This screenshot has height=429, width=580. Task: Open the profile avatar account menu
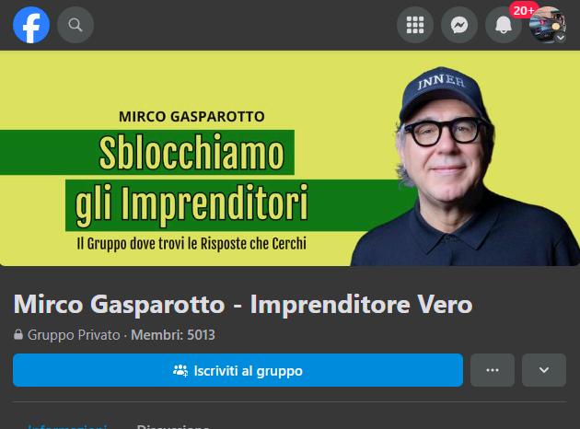(548, 25)
